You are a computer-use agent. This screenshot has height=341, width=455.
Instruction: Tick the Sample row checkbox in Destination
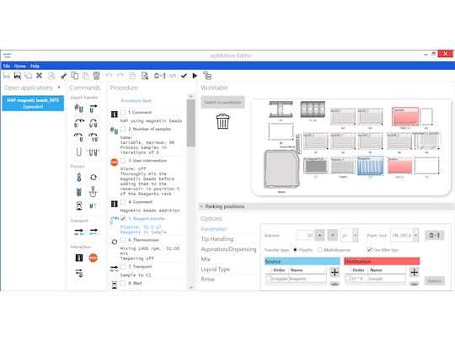coord(348,279)
